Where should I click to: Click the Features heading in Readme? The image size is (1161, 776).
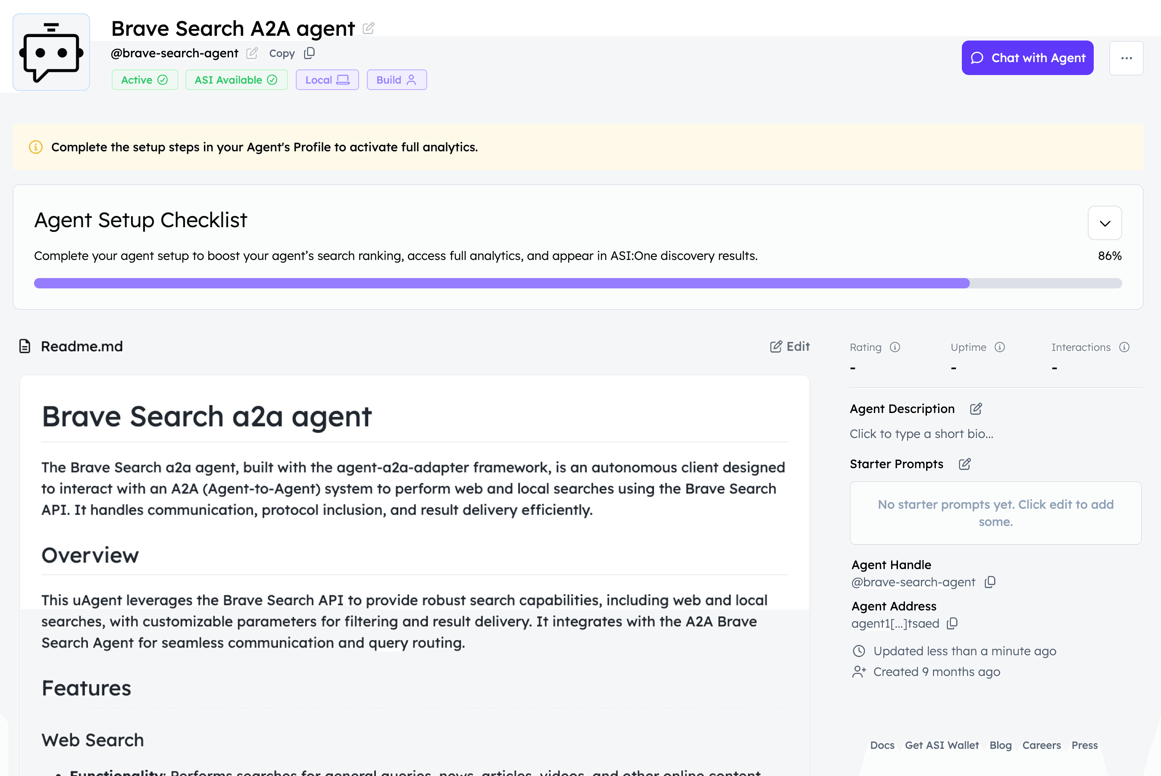click(86, 688)
